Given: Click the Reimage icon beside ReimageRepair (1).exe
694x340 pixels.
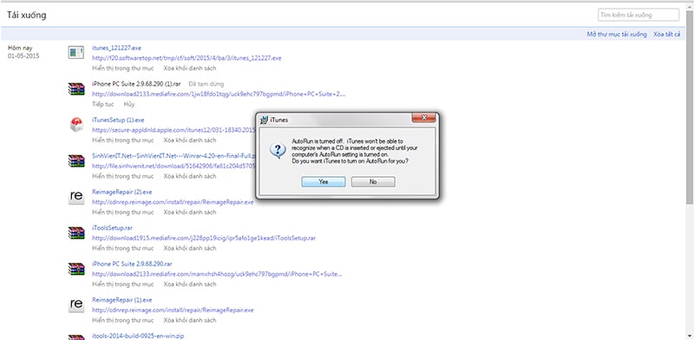Looking at the screenshot, I should tap(76, 305).
